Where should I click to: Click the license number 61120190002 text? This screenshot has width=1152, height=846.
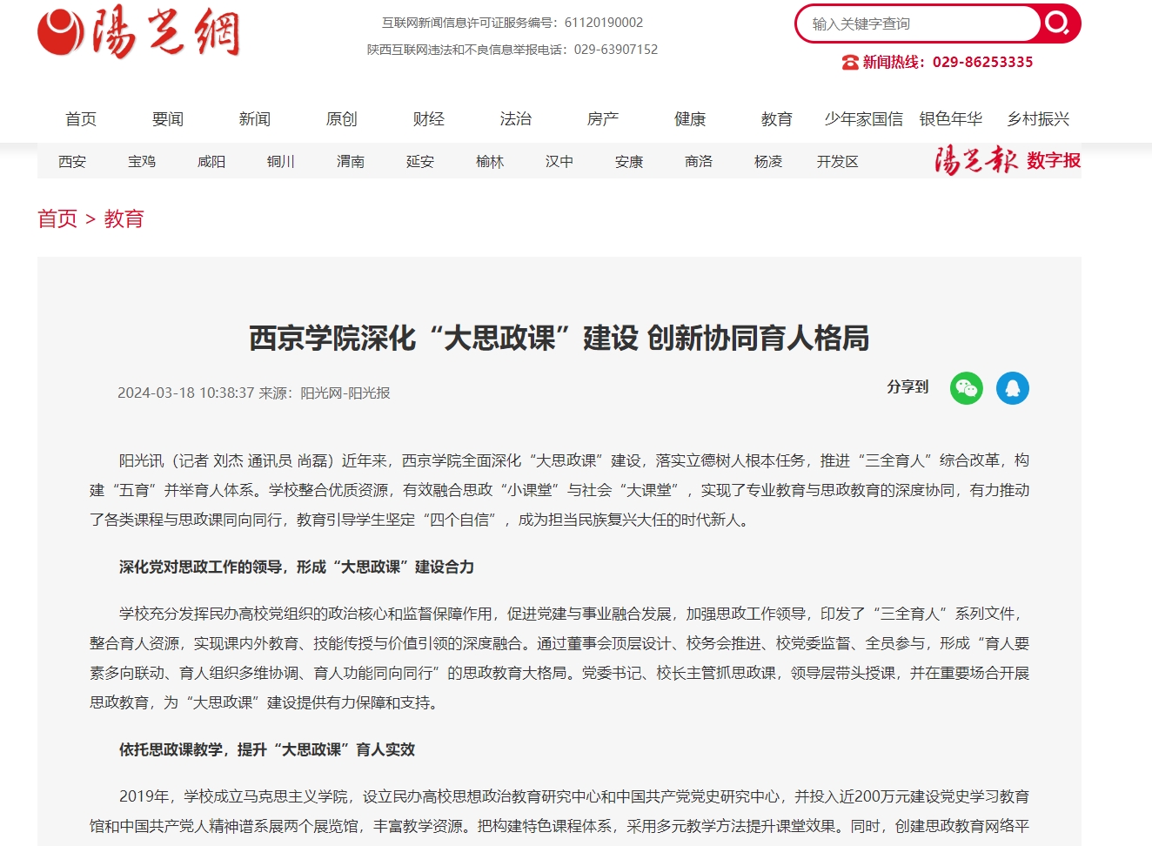[x=604, y=23]
